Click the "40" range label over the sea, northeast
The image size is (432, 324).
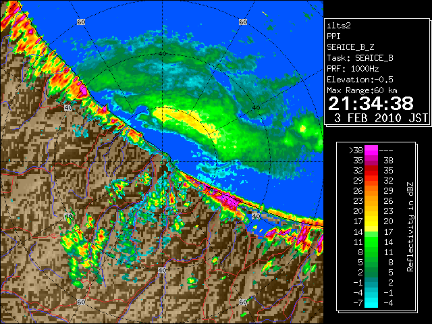click(x=256, y=107)
